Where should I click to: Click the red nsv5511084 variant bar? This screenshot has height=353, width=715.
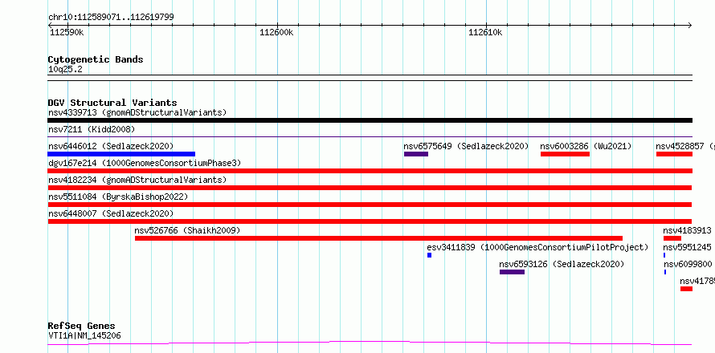(x=370, y=205)
